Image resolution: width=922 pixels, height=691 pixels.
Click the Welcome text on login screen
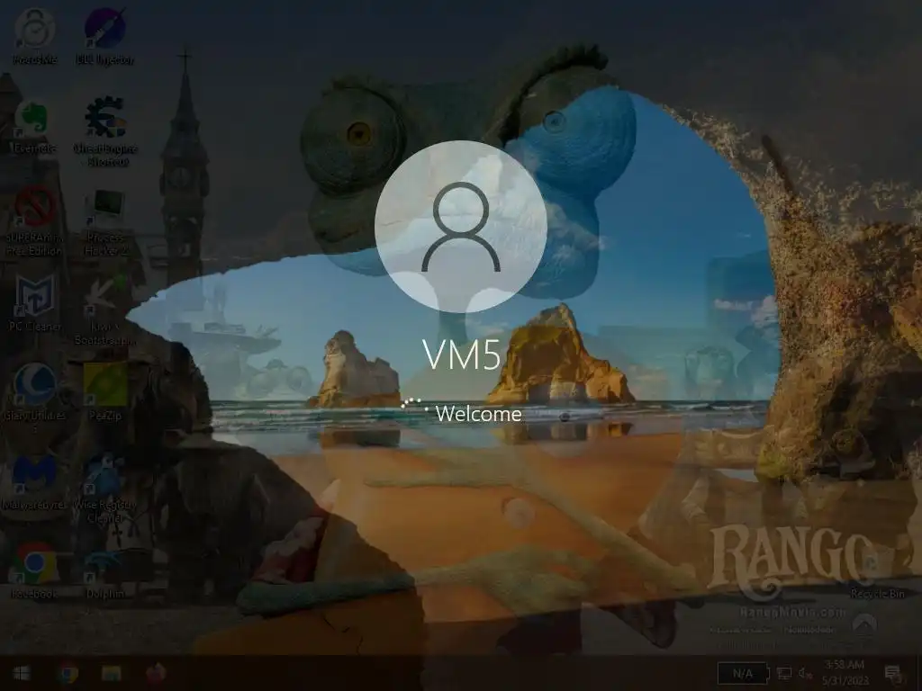479,414
